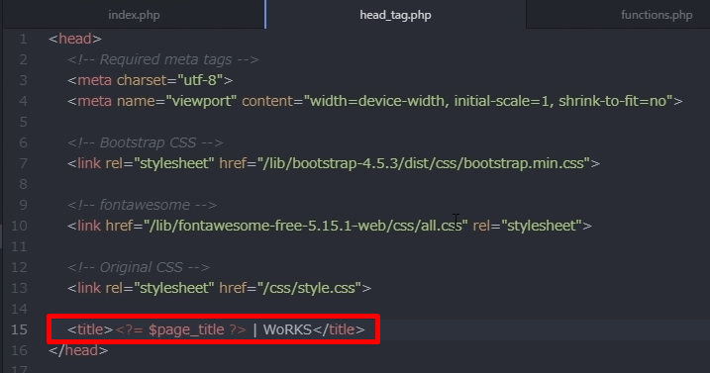This screenshot has height=373, width=710.
Task: Click line number 1 in the gutter
Action: [x=24, y=39]
